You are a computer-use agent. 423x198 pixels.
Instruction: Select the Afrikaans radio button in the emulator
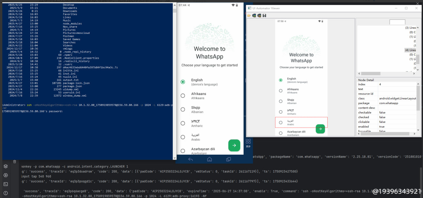pos(183,96)
